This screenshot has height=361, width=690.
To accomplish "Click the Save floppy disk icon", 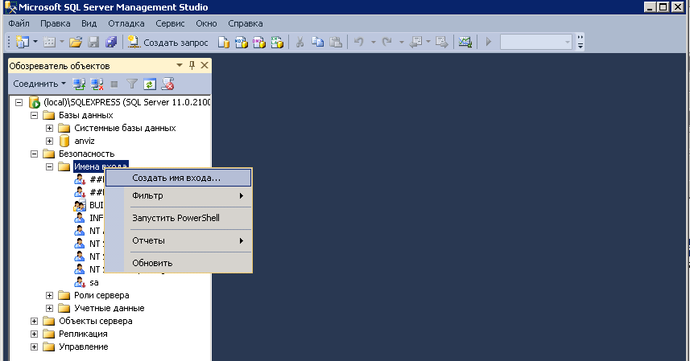I will 93,42.
